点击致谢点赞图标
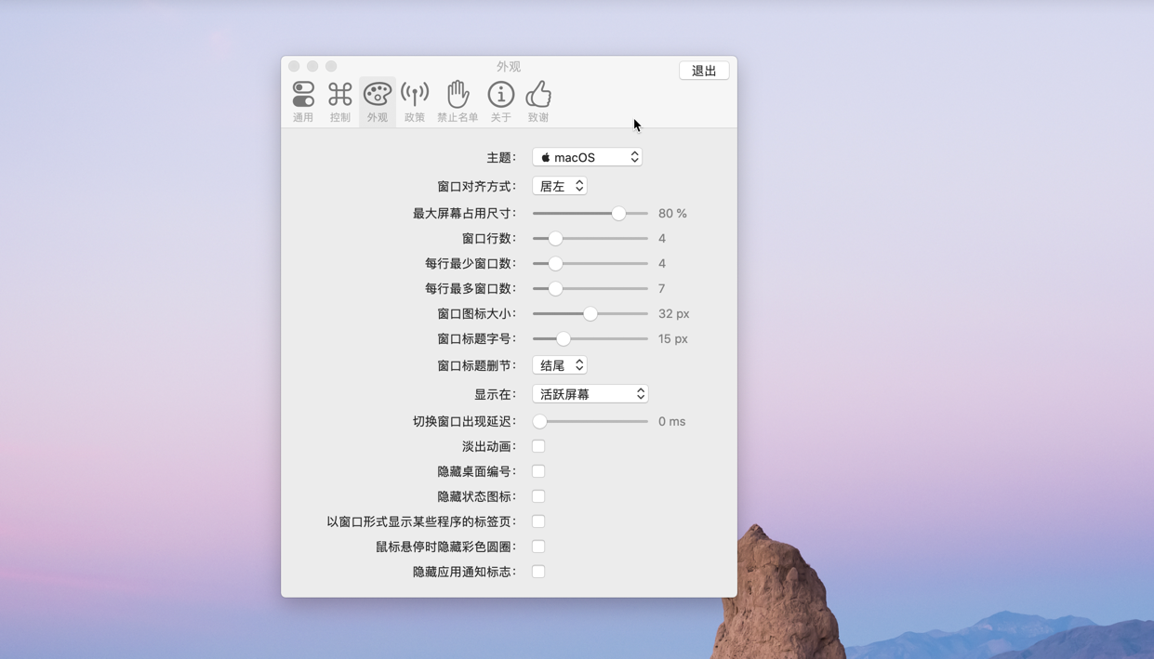 tap(537, 93)
